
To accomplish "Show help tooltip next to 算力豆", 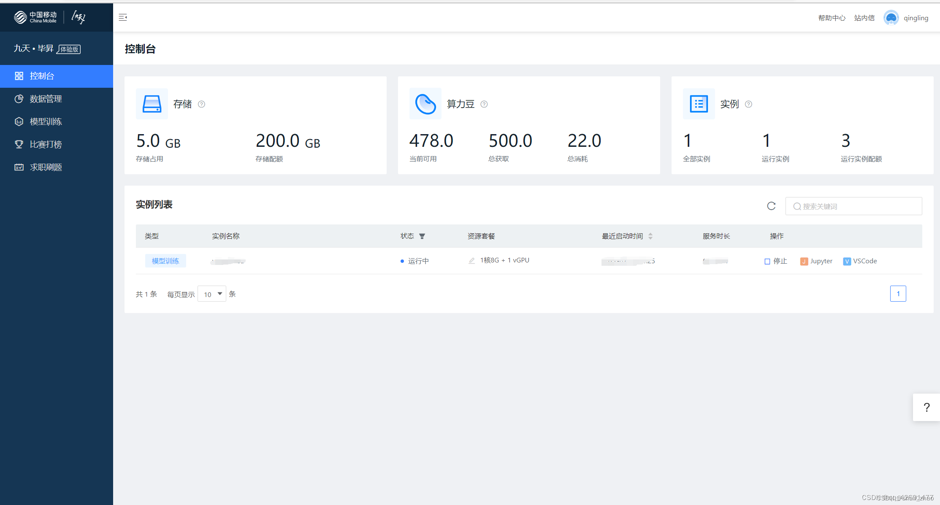I will coord(484,104).
